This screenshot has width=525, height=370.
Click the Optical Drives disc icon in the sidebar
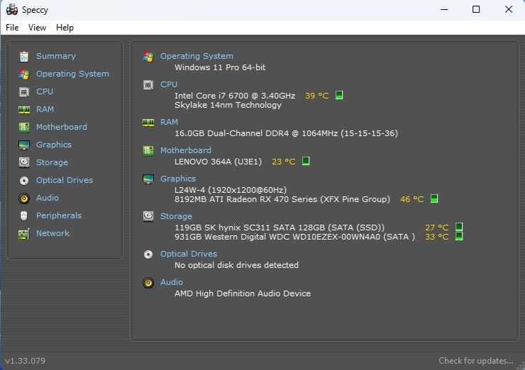click(24, 181)
